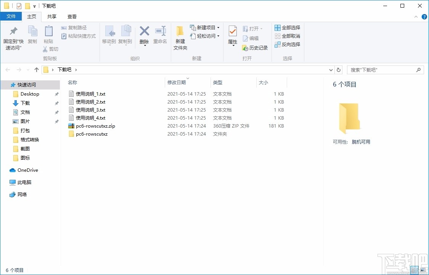Open the 轻松访问 dropdown
The image size is (429, 275).
click(x=205, y=36)
